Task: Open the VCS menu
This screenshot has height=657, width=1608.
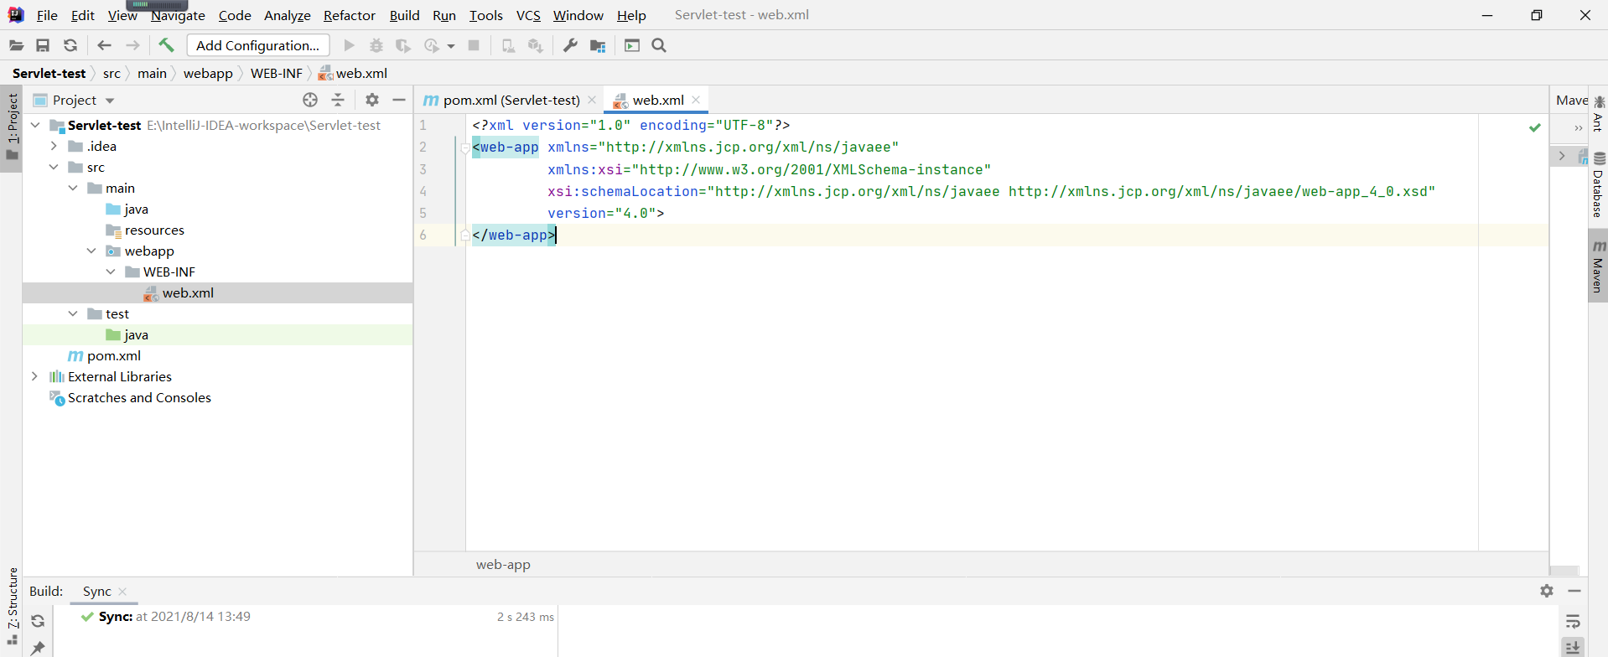Action: tap(528, 15)
